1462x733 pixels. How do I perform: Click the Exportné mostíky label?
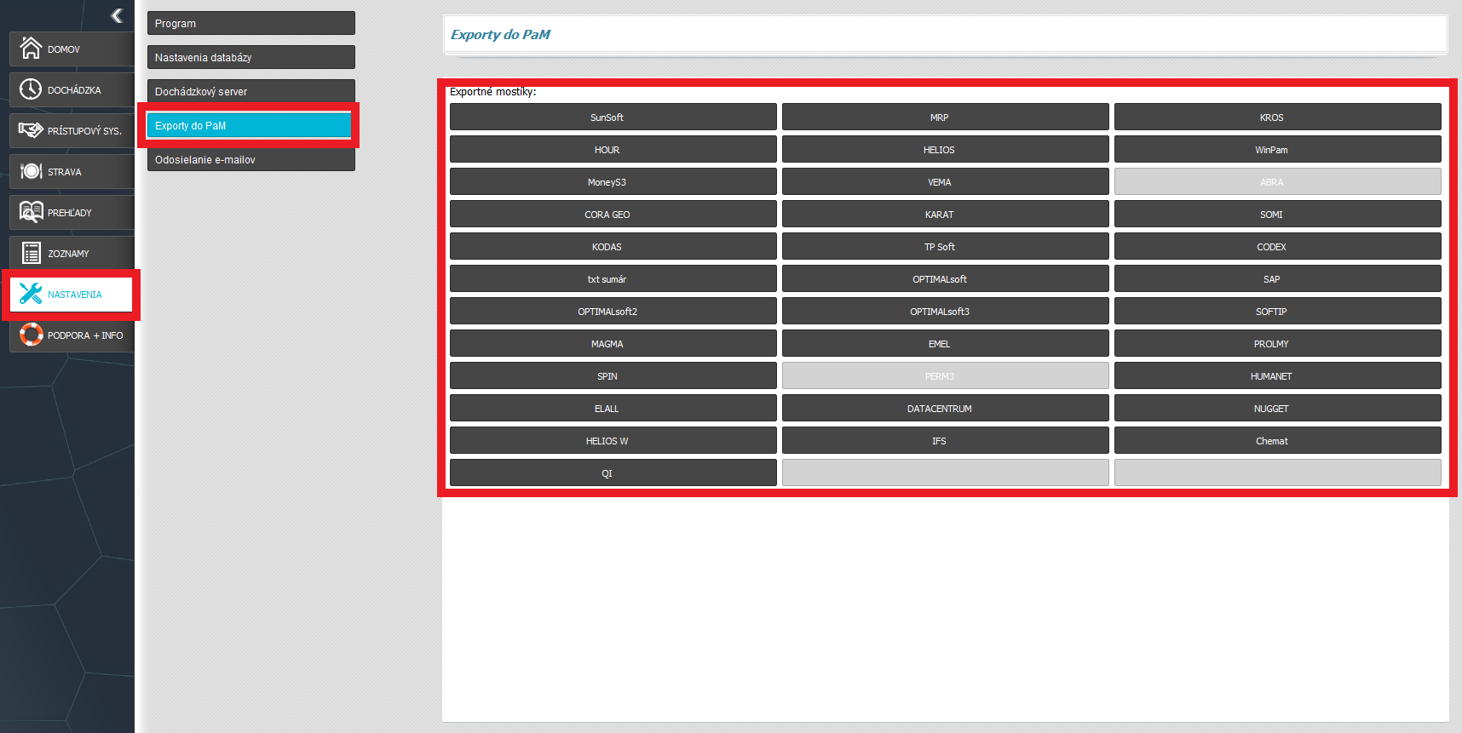pyautogui.click(x=493, y=92)
